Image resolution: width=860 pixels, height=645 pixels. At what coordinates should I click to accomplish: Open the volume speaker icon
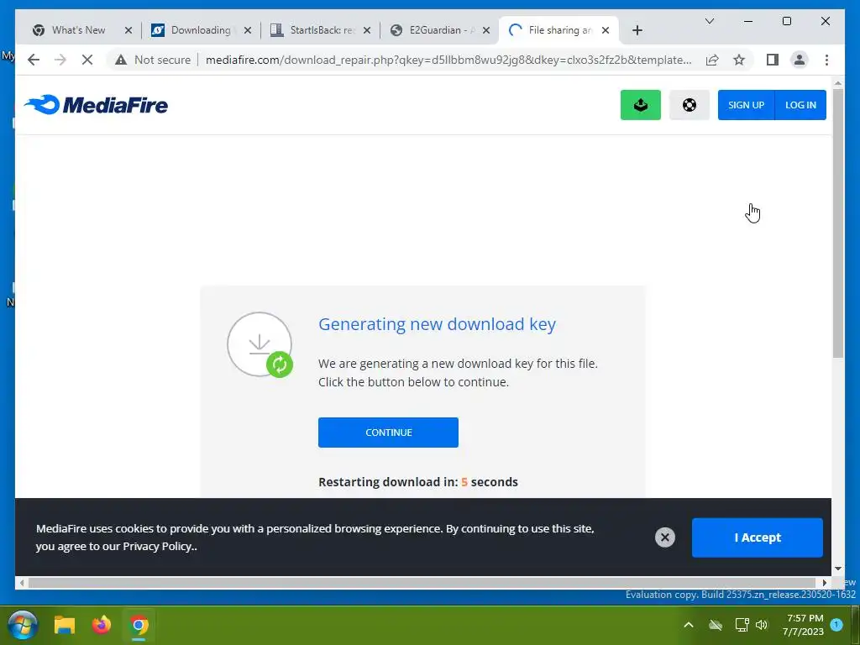[x=761, y=625]
